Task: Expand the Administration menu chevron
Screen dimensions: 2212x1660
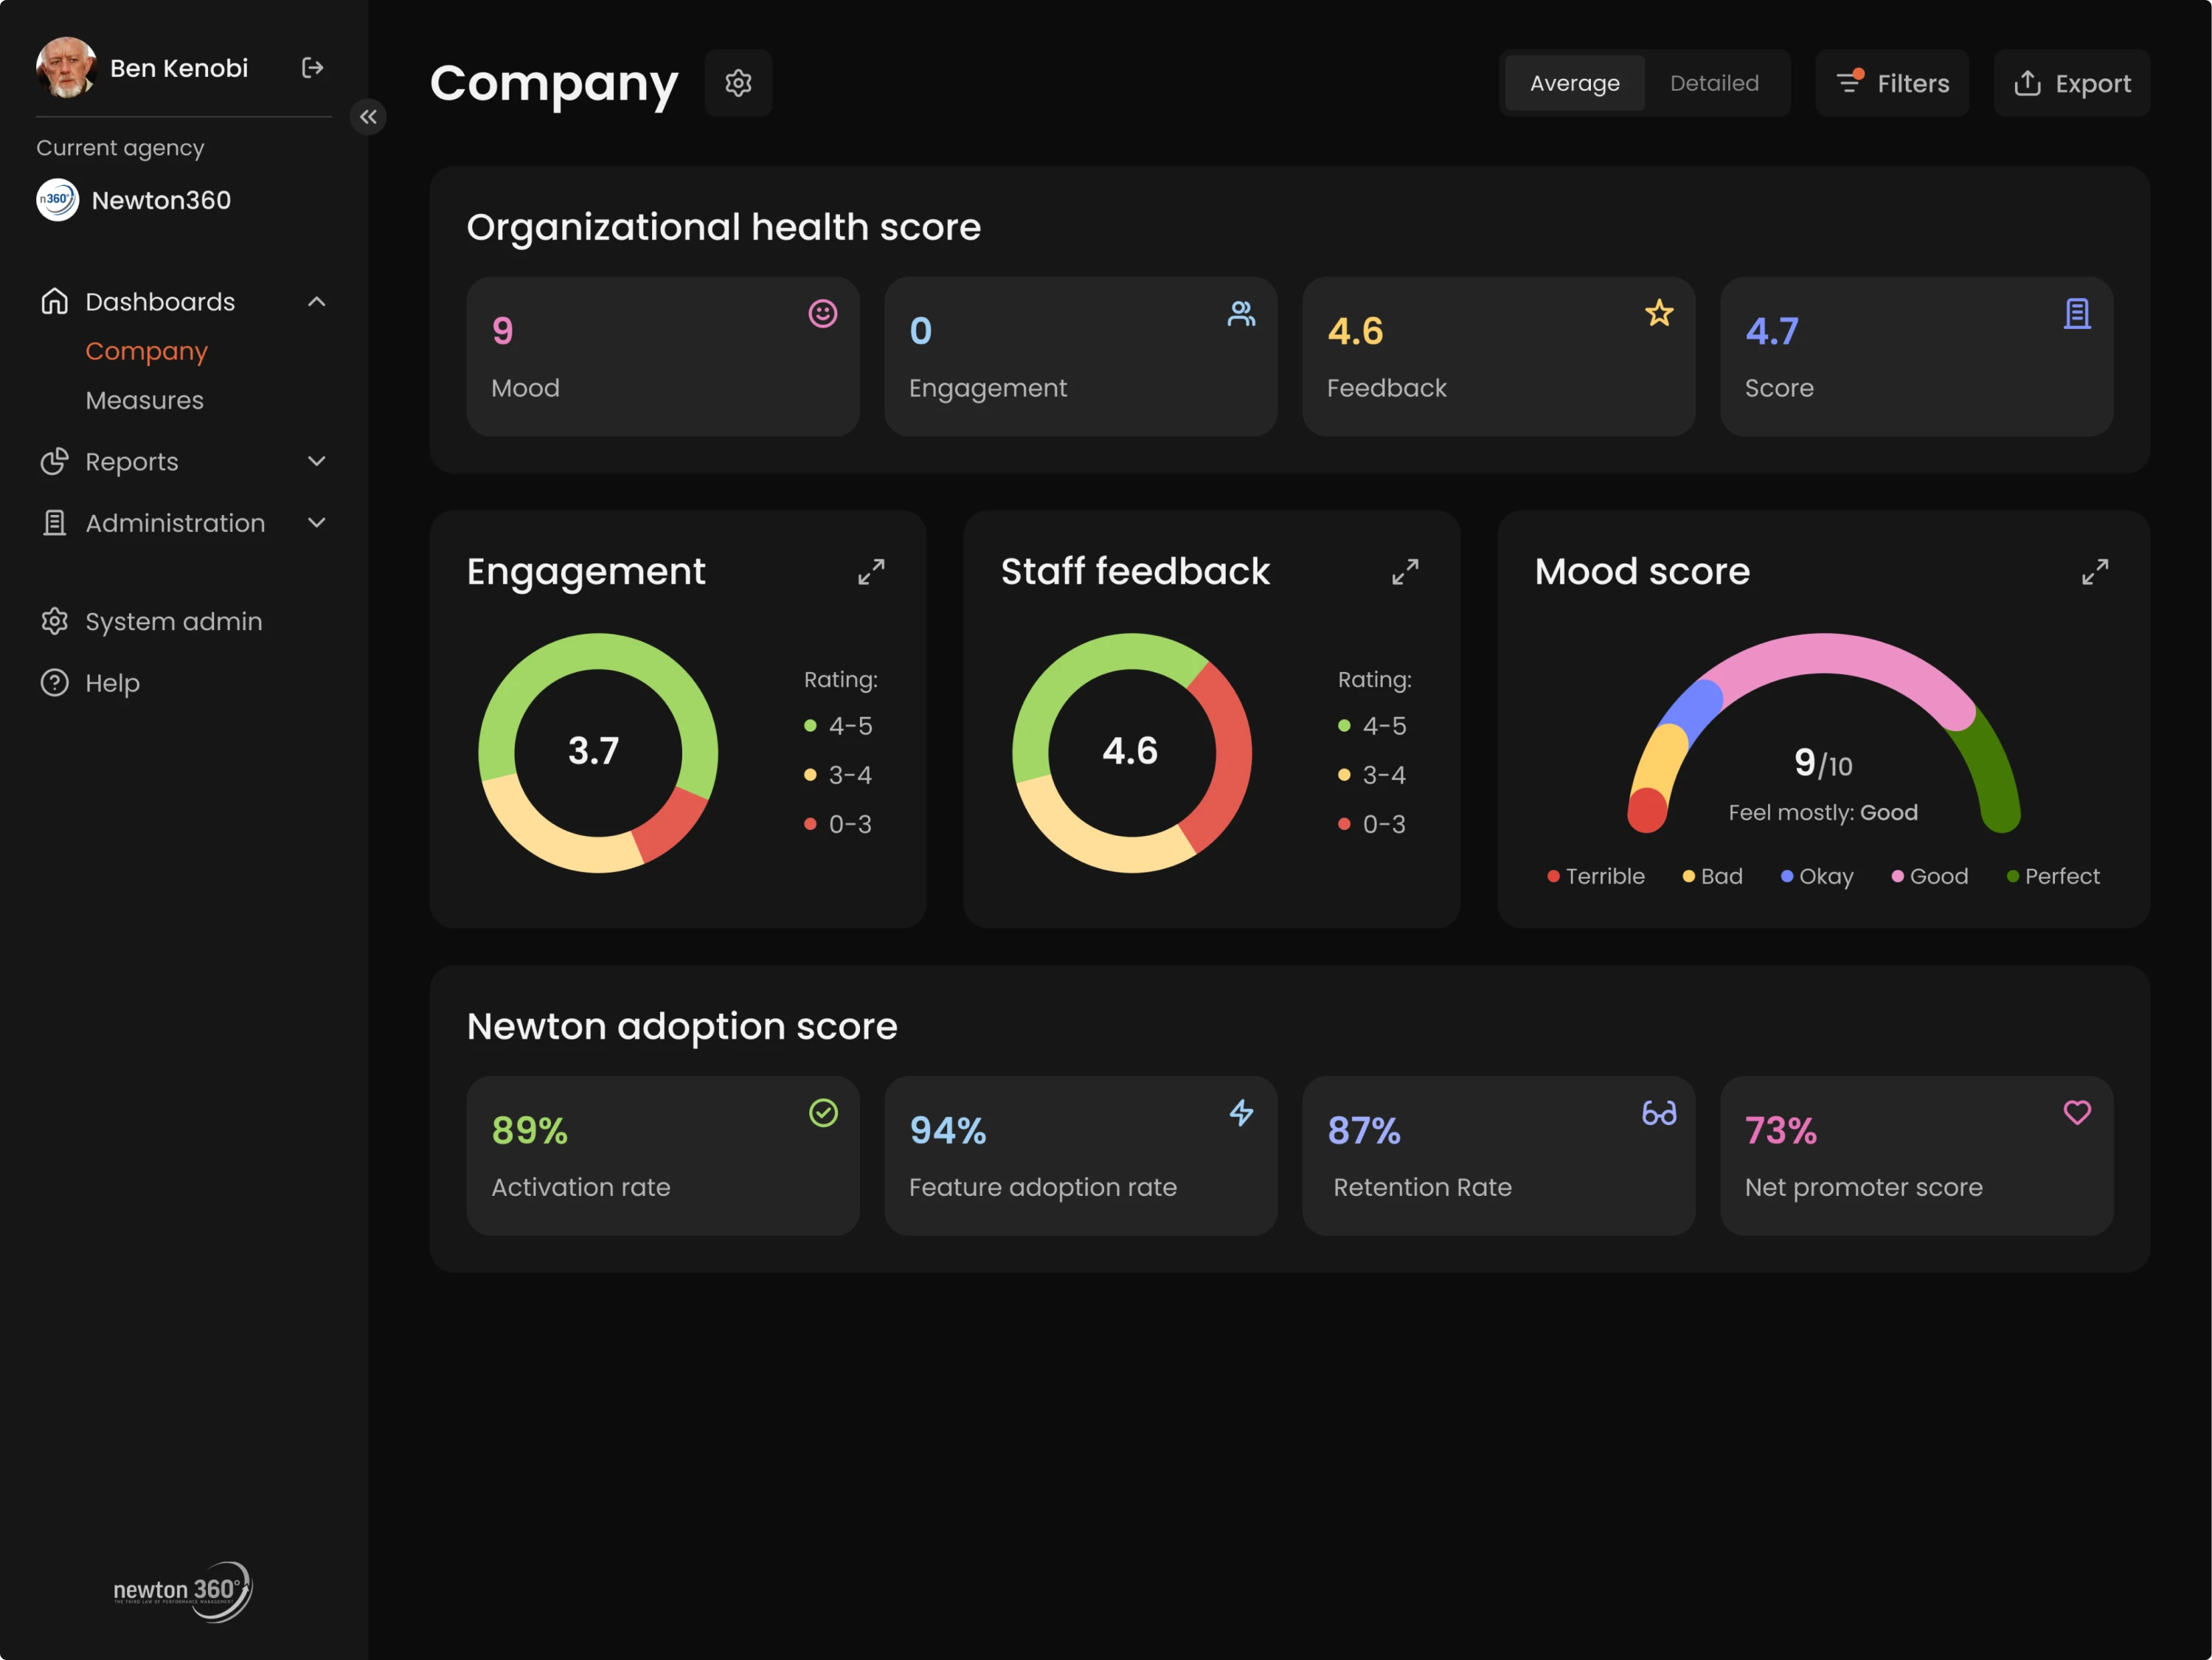Action: coord(317,523)
